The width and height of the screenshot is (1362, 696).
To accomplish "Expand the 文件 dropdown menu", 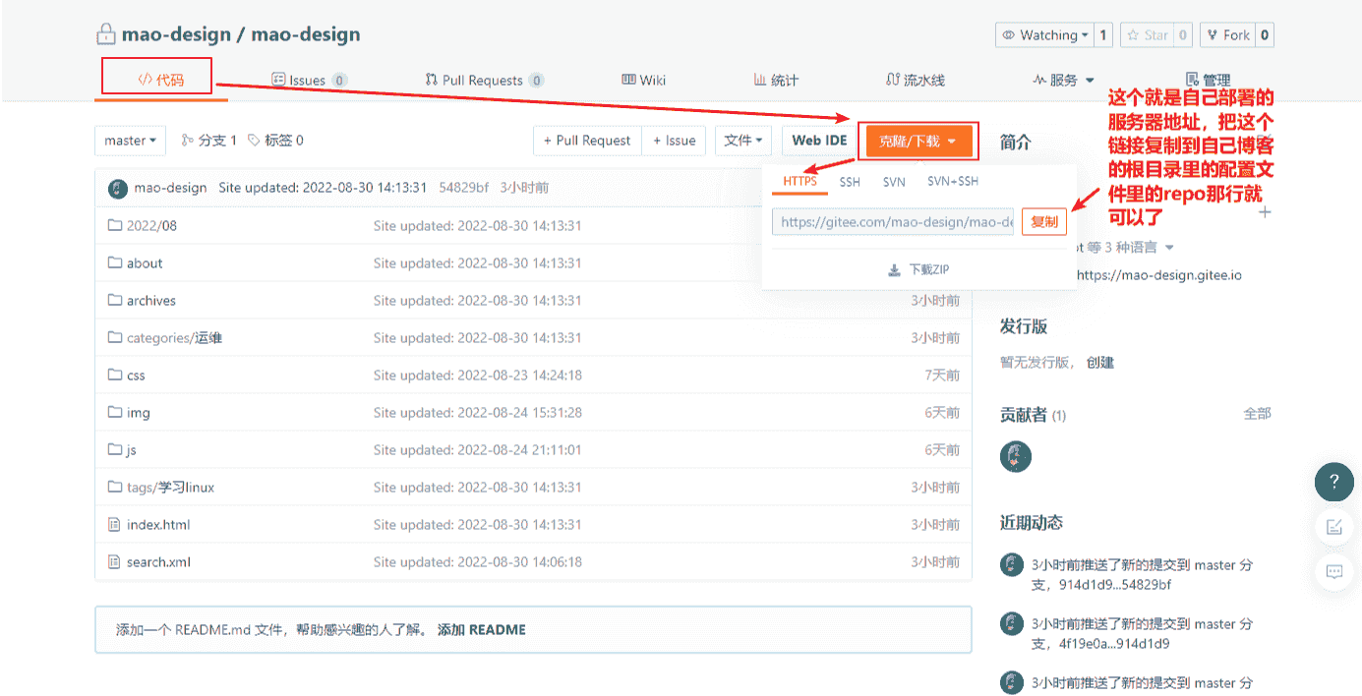I will (742, 141).
